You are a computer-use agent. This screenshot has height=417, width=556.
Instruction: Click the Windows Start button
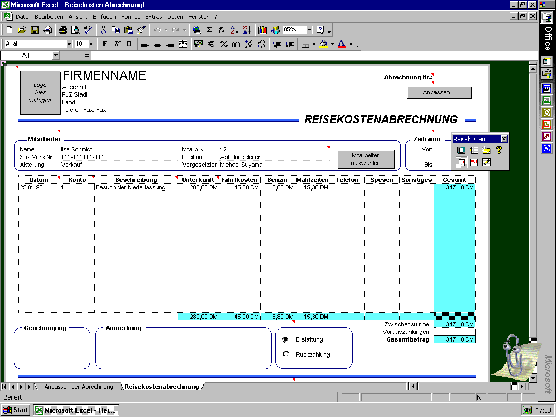[x=16, y=410]
